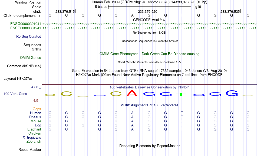This screenshot has width=257, height=156.
Task: Click the X_tropicalis species row label
Action: click(32, 138)
